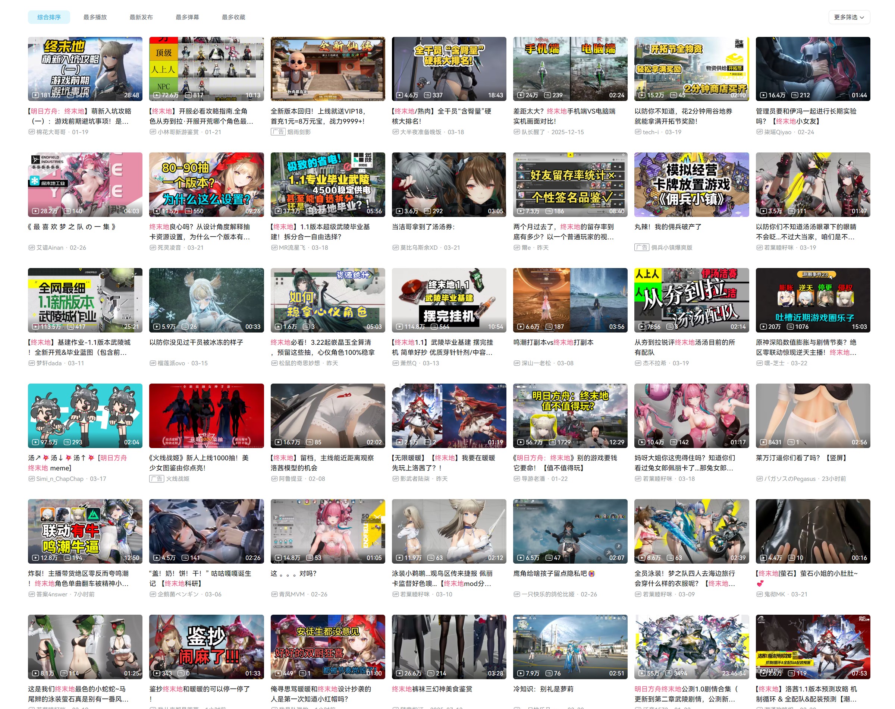Click UP icon next to 导游老潘
The image size is (895, 709).
point(516,479)
